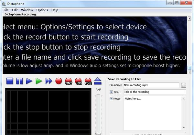Open the Edit menu
This screenshot has width=194, height=135.
(x=15, y=10)
